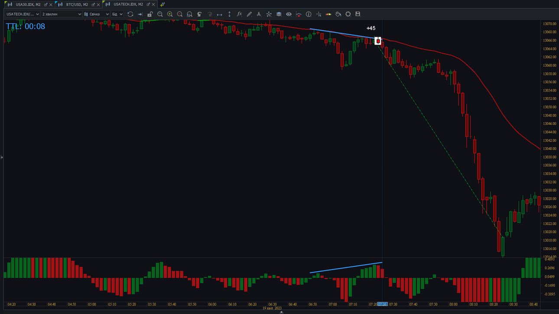Open the 'Свічка' chart type dropdown
The width and height of the screenshot is (559, 314).
click(x=97, y=14)
